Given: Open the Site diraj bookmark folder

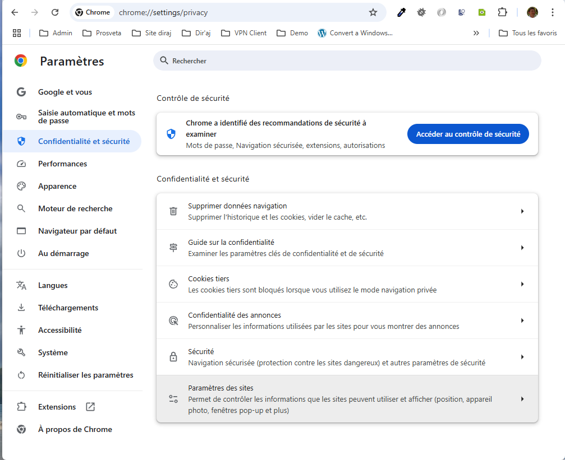Looking at the screenshot, I should pyautogui.click(x=151, y=33).
